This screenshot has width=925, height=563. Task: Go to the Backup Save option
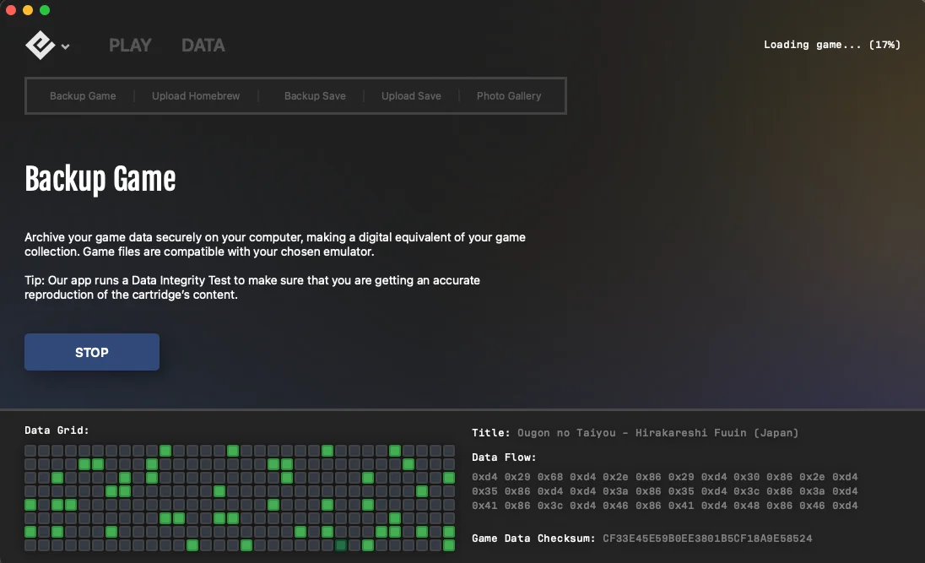click(315, 96)
